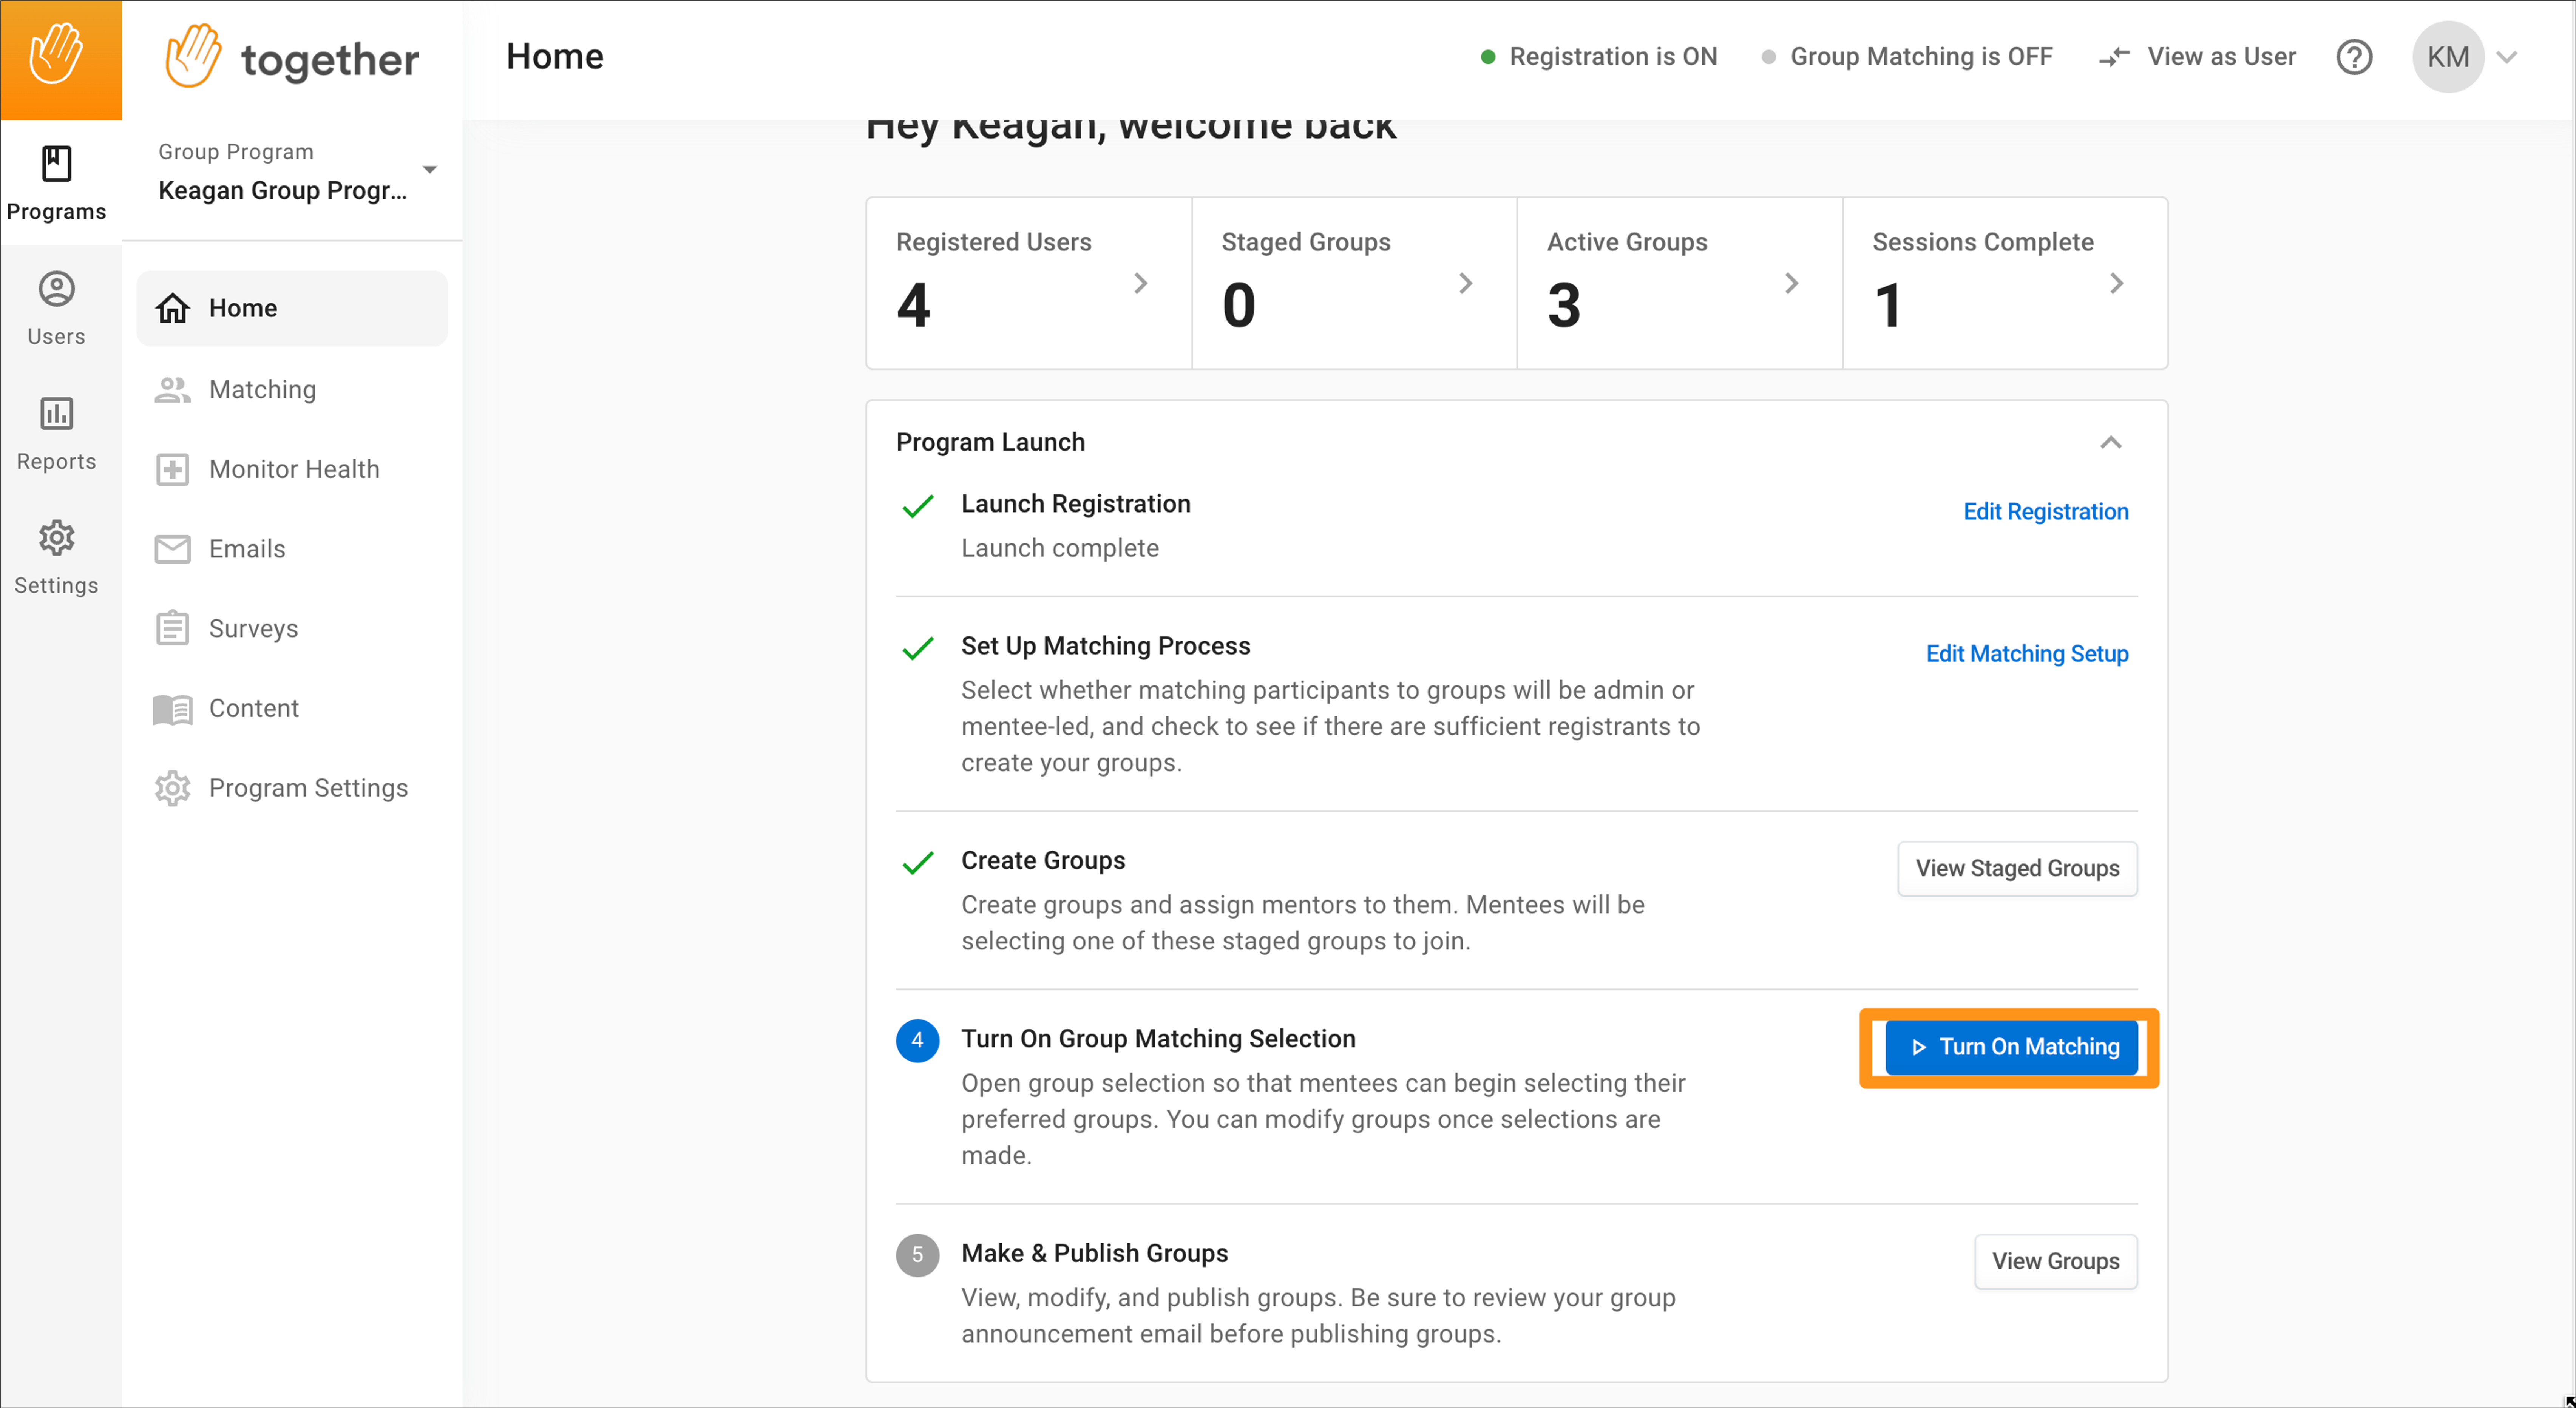
Task: Go to Home in the sidebar menu
Action: (x=292, y=308)
